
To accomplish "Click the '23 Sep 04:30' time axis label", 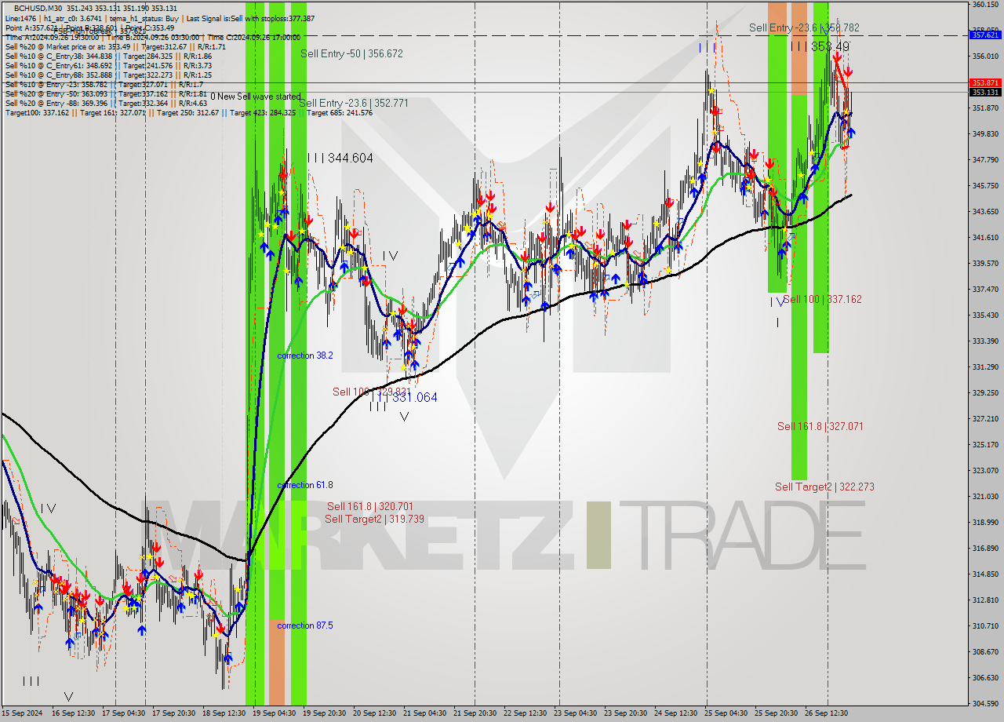I will click(x=575, y=713).
